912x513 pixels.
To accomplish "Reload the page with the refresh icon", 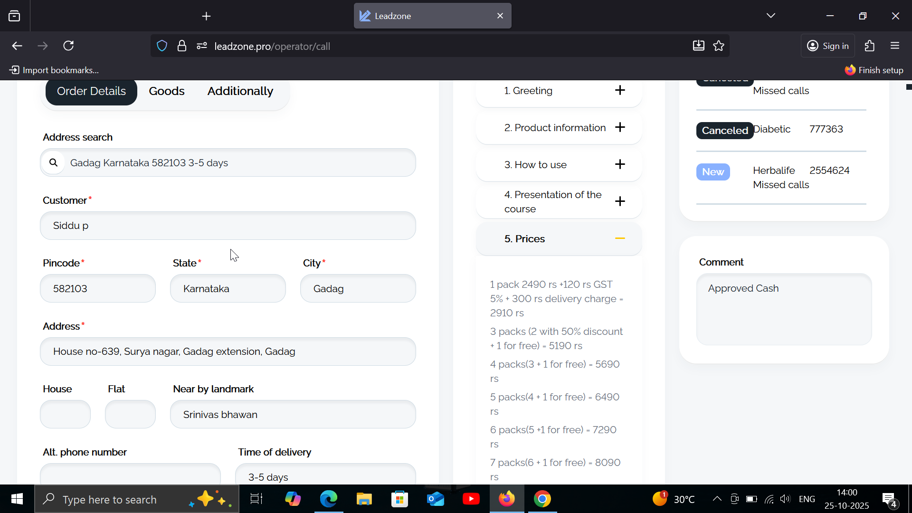I will tap(69, 46).
